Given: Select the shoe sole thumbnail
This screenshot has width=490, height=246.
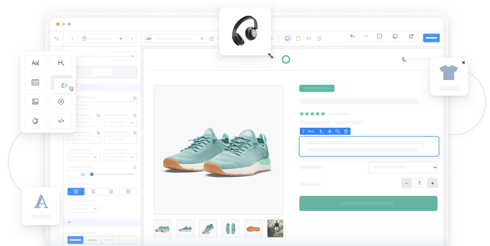Looking at the screenshot, I should pos(253,228).
